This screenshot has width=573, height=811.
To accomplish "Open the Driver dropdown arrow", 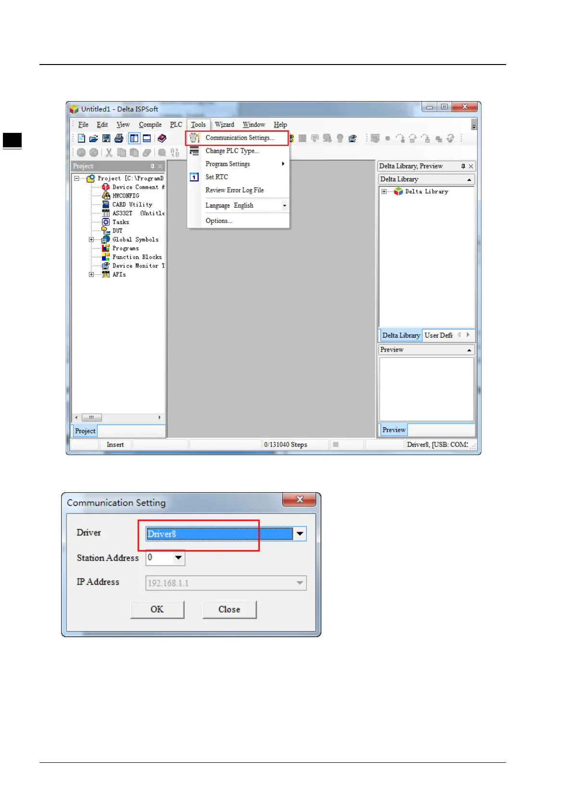I will click(x=300, y=534).
